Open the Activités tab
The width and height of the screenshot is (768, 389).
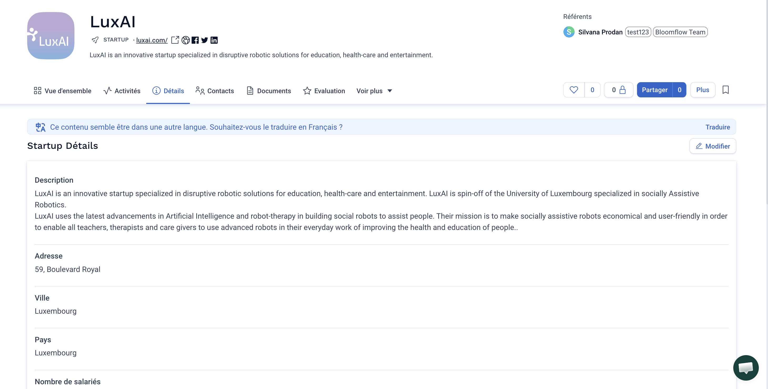(122, 91)
